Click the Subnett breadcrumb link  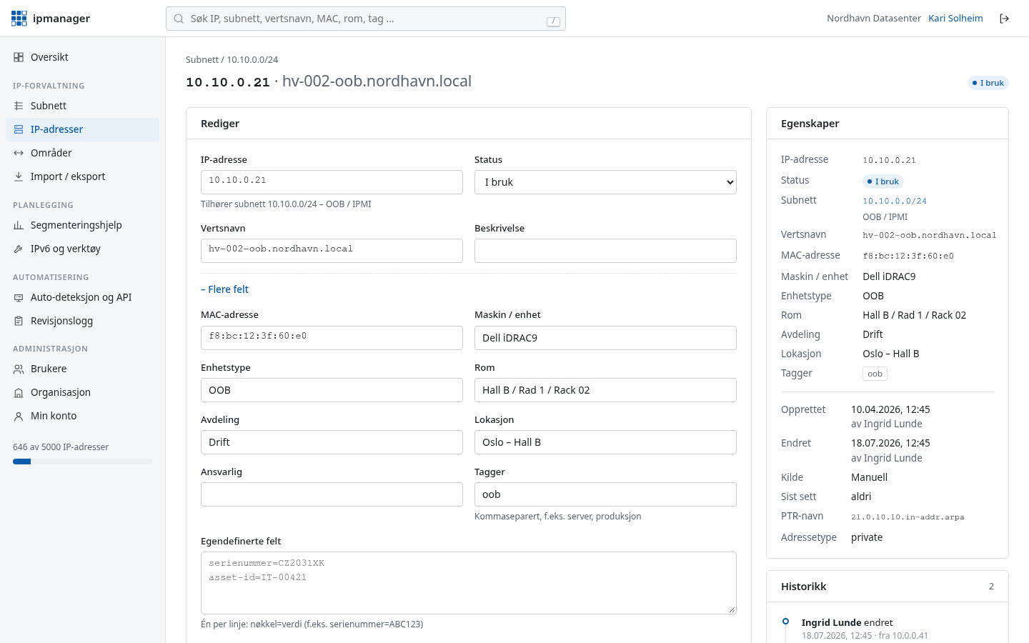point(202,60)
